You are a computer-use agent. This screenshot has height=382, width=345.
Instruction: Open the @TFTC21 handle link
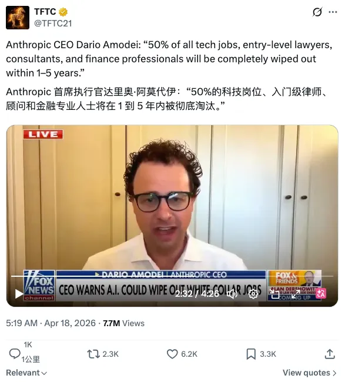click(x=53, y=24)
